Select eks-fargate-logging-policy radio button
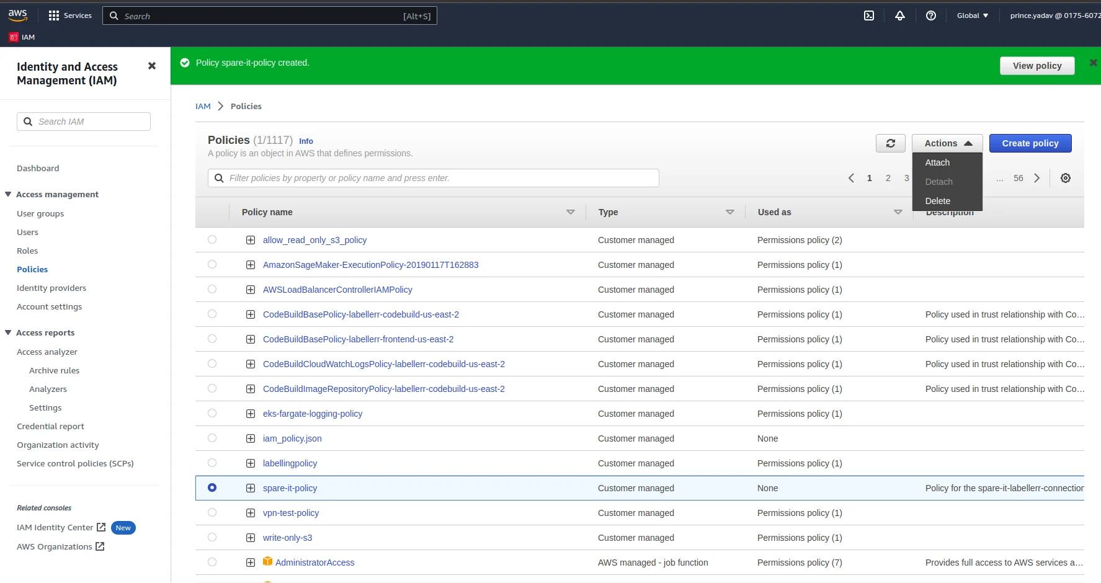The width and height of the screenshot is (1101, 583). click(212, 413)
